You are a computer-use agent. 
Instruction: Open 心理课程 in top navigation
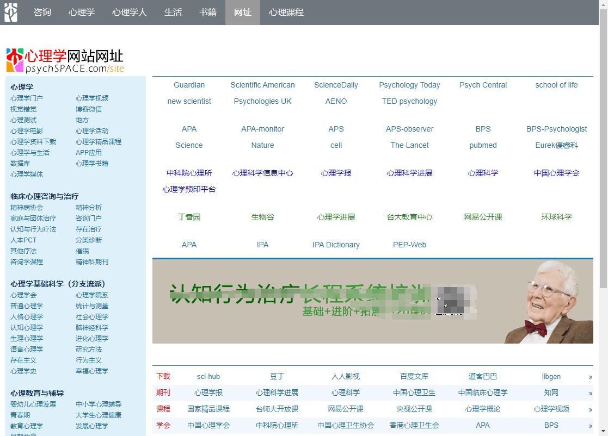click(x=286, y=13)
